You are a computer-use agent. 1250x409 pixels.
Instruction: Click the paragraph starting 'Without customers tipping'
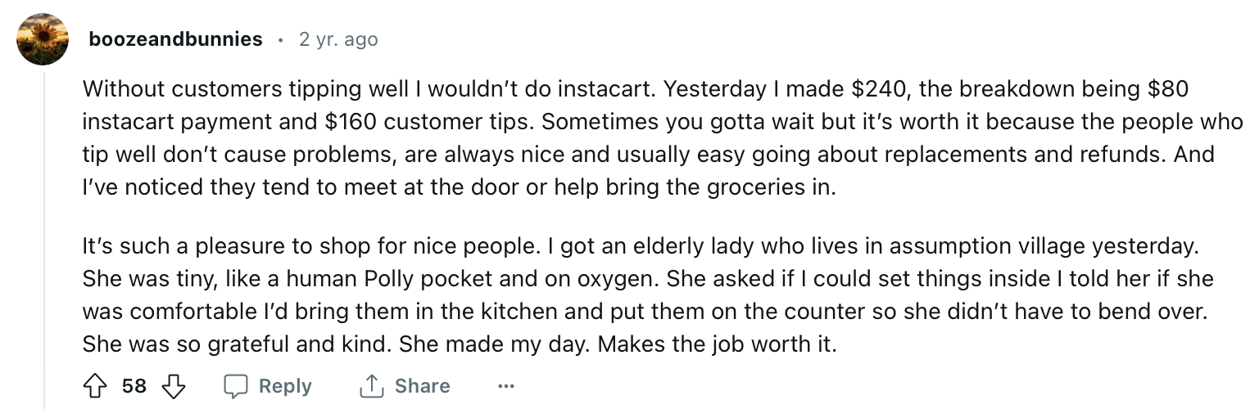pos(662,137)
